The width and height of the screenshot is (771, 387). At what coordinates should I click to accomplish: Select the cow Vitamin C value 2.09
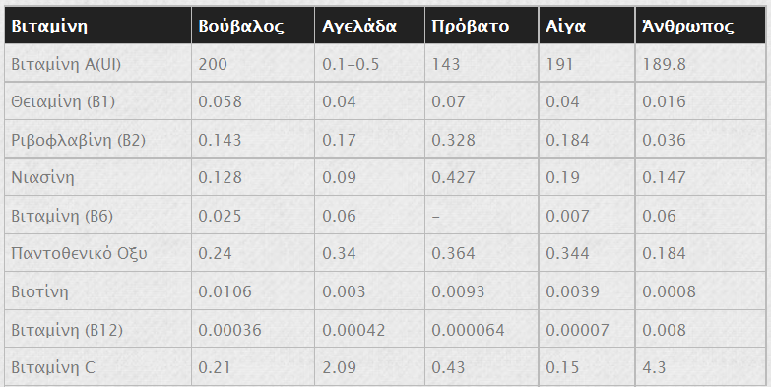tap(339, 368)
